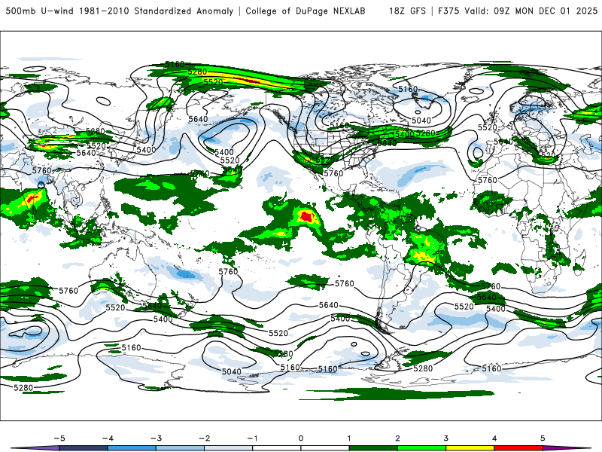Pick the bright green swatch between 2 and 3
Viewport: 602px width, 452px height.
(x=421, y=448)
